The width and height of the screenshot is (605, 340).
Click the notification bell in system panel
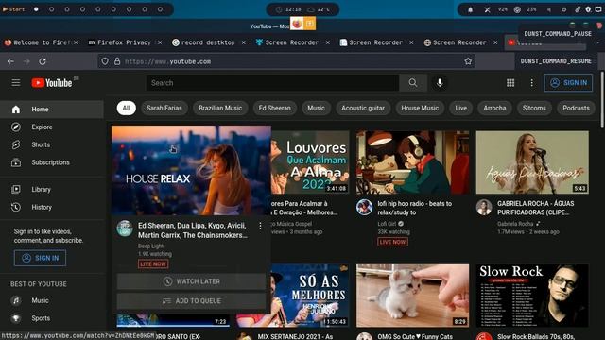470,9
